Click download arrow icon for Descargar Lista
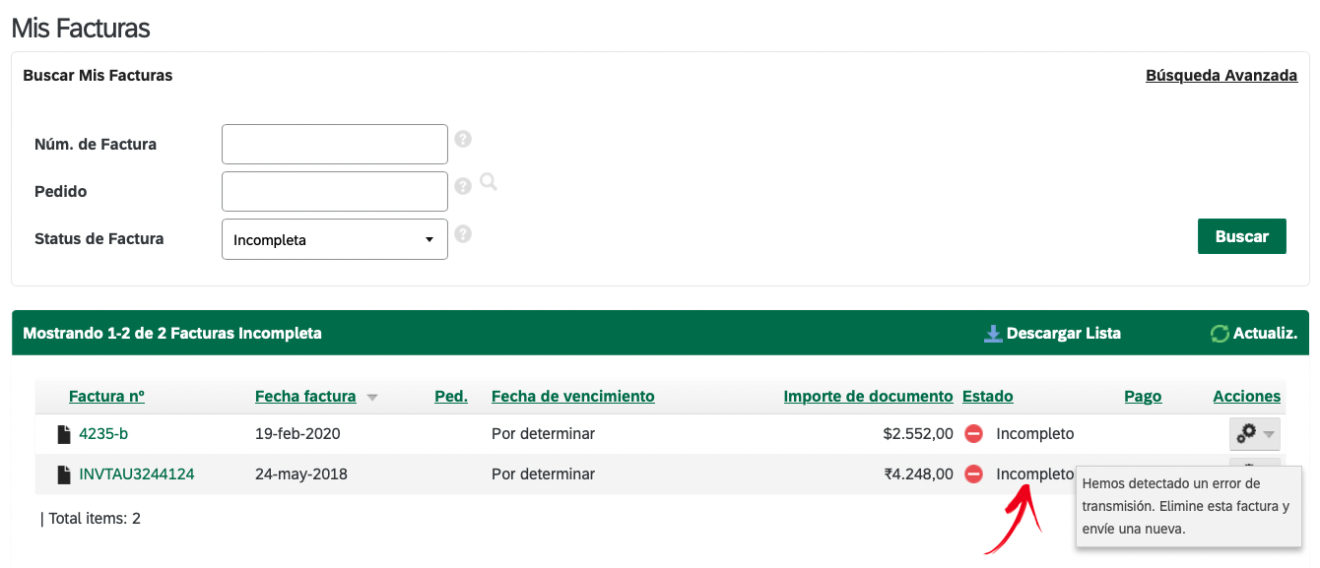Viewport: 1320px width, 568px height. tap(993, 334)
